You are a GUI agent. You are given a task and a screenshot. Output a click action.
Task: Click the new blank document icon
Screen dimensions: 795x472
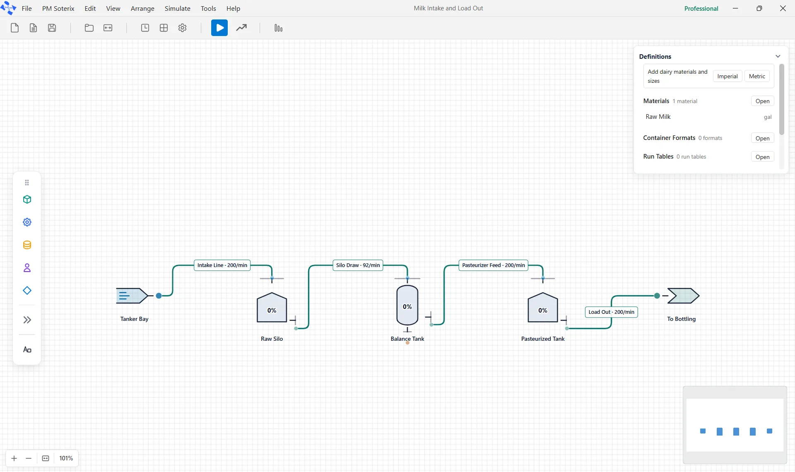(14, 28)
